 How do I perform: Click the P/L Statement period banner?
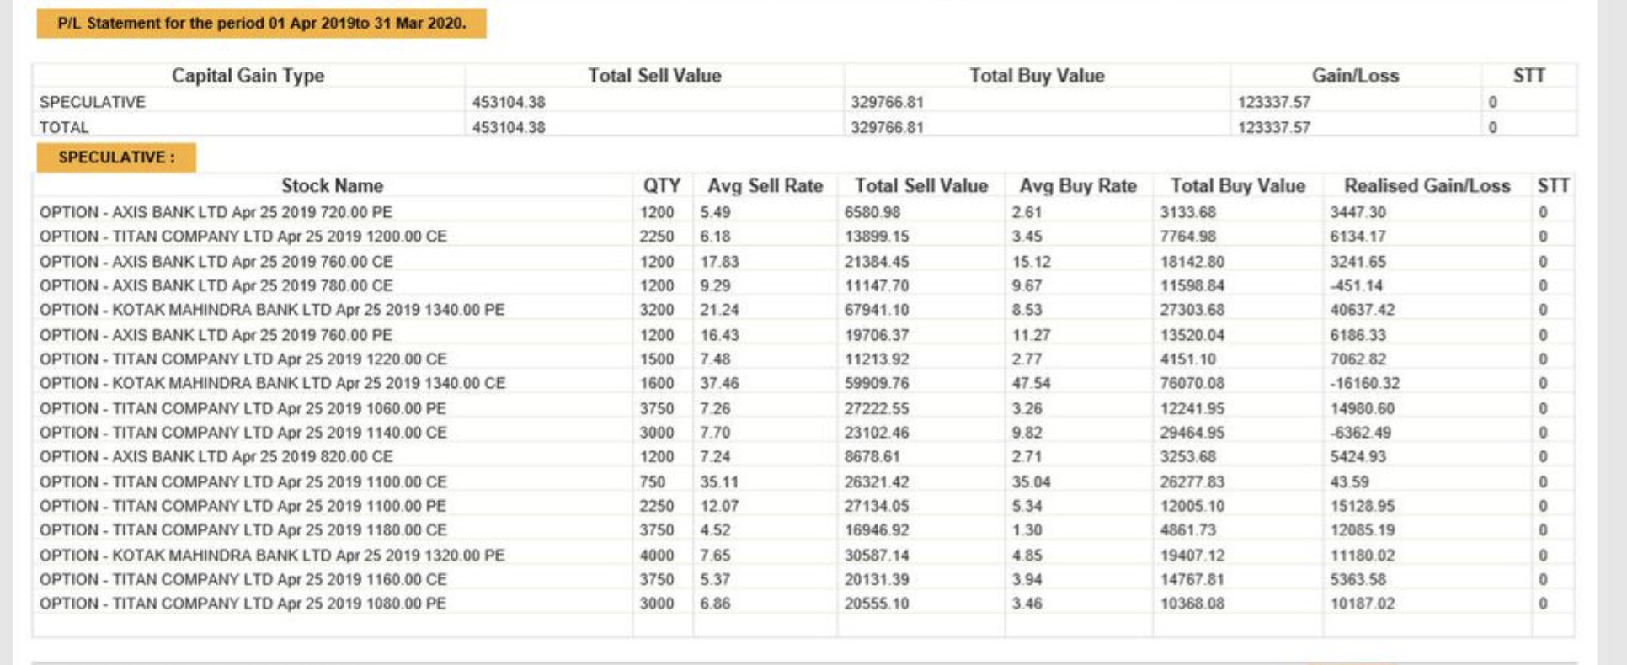[261, 24]
